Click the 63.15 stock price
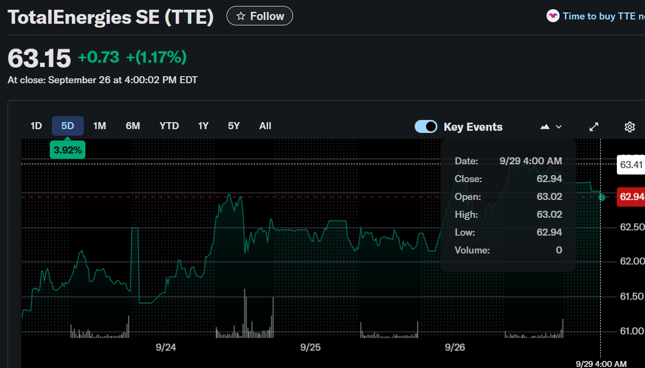645x368 pixels. [x=39, y=58]
